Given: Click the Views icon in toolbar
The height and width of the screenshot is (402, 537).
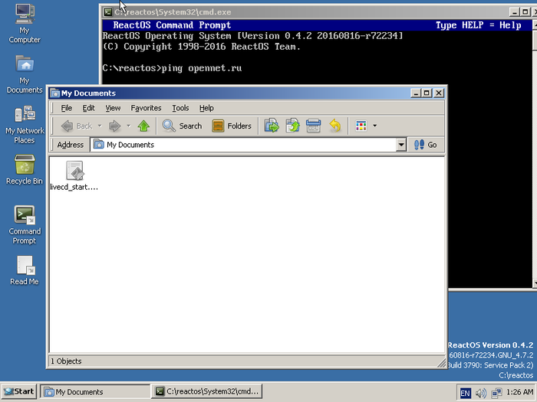Looking at the screenshot, I should click(x=361, y=126).
